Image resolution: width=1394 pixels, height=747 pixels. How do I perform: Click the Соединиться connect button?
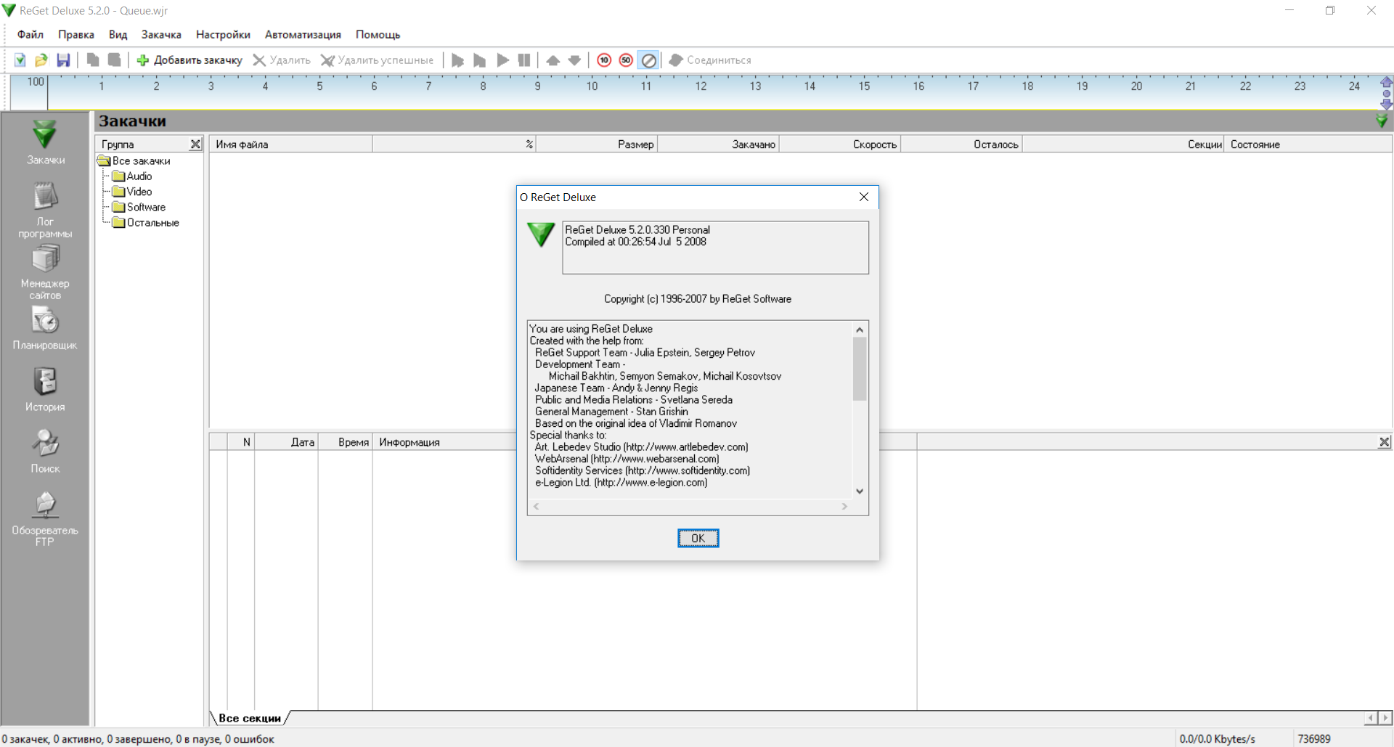[x=710, y=60]
